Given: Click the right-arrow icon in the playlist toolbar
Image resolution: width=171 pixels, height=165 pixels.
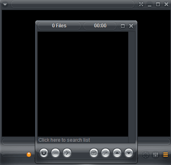Looking at the screenshot, I should click(67, 153).
